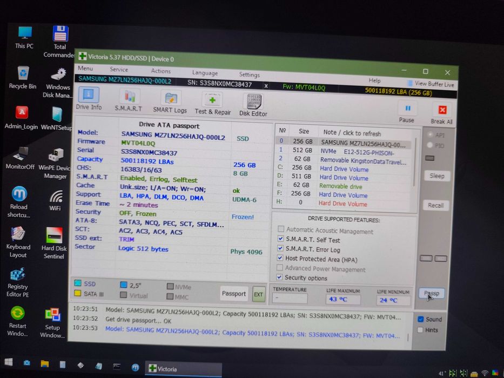Image resolution: width=504 pixels, height=378 pixels.
Task: Toggle S.M.A.R.T. Error Log checkbox
Action: click(280, 248)
